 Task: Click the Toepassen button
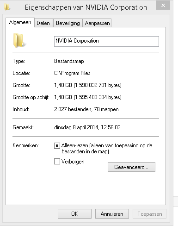150,214
